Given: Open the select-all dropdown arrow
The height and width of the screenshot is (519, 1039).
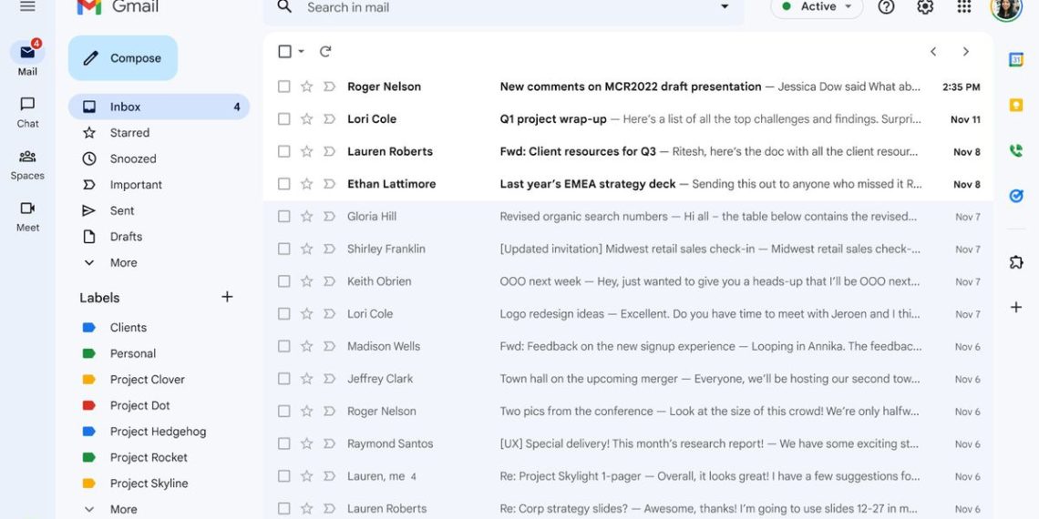Looking at the screenshot, I should [301, 52].
